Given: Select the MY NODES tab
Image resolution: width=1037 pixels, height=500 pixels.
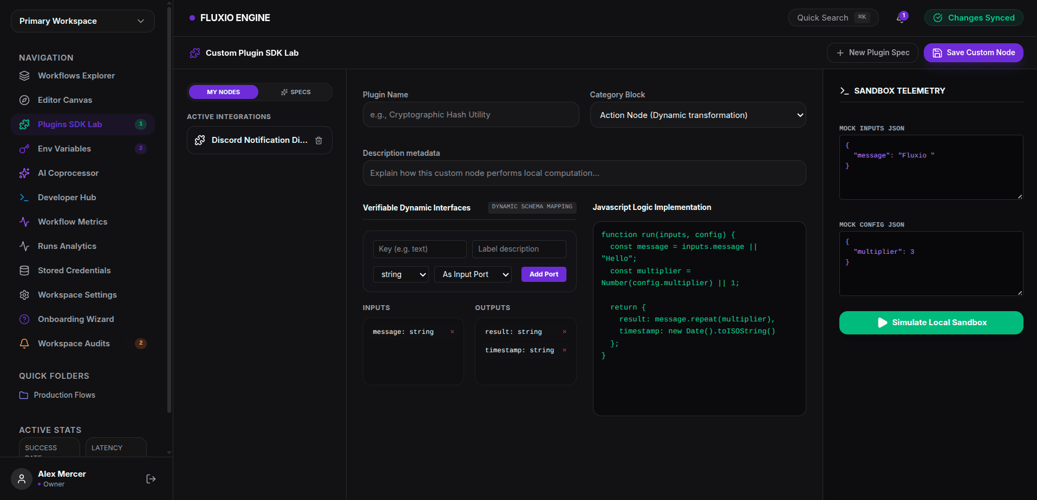Looking at the screenshot, I should (224, 92).
